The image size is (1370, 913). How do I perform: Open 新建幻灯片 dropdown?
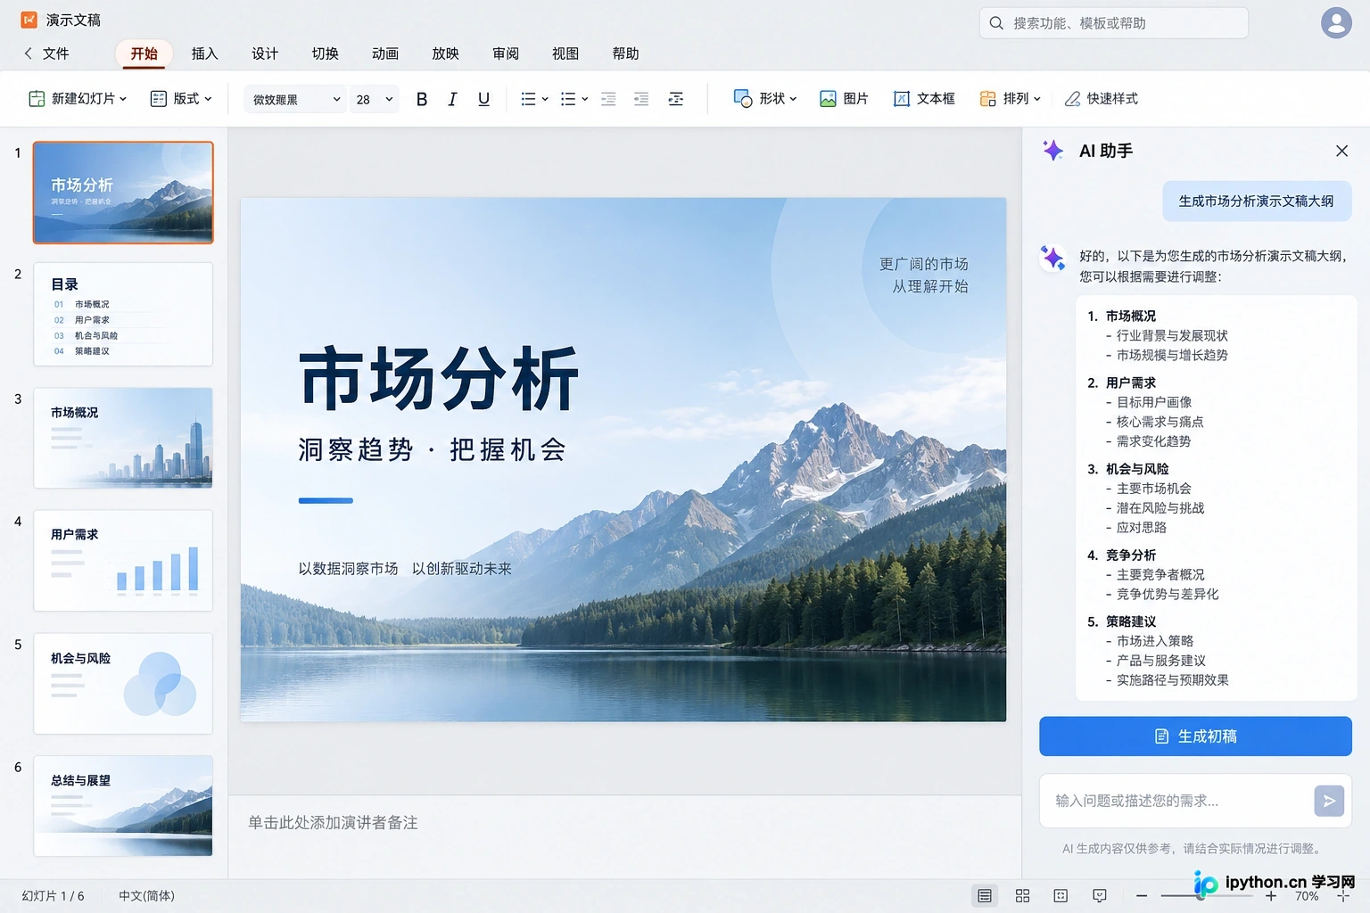[x=78, y=99]
